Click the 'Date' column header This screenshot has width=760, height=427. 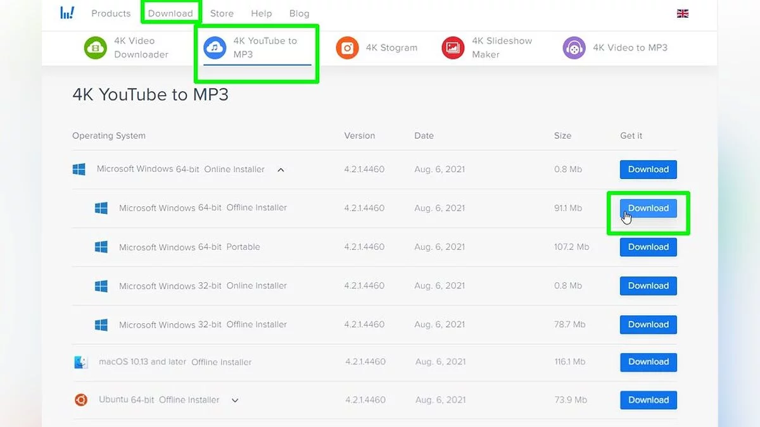click(x=424, y=135)
